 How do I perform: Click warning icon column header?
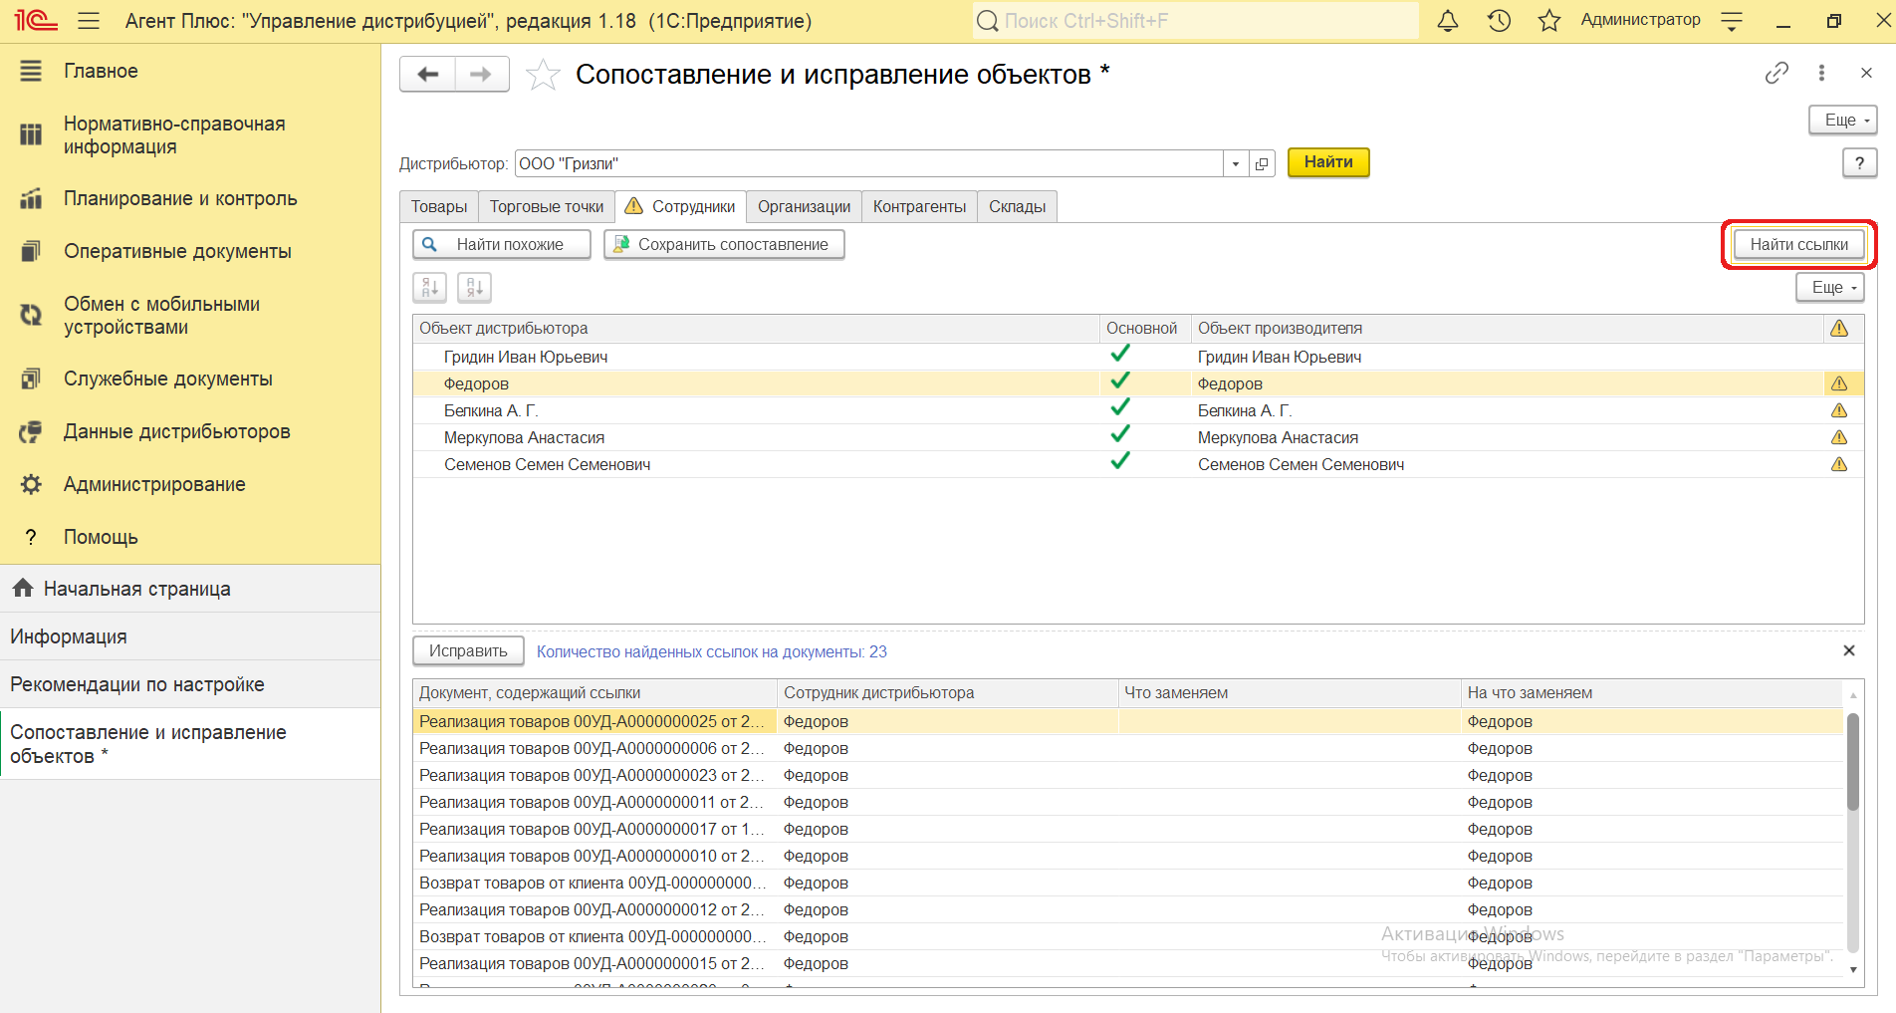click(1839, 329)
